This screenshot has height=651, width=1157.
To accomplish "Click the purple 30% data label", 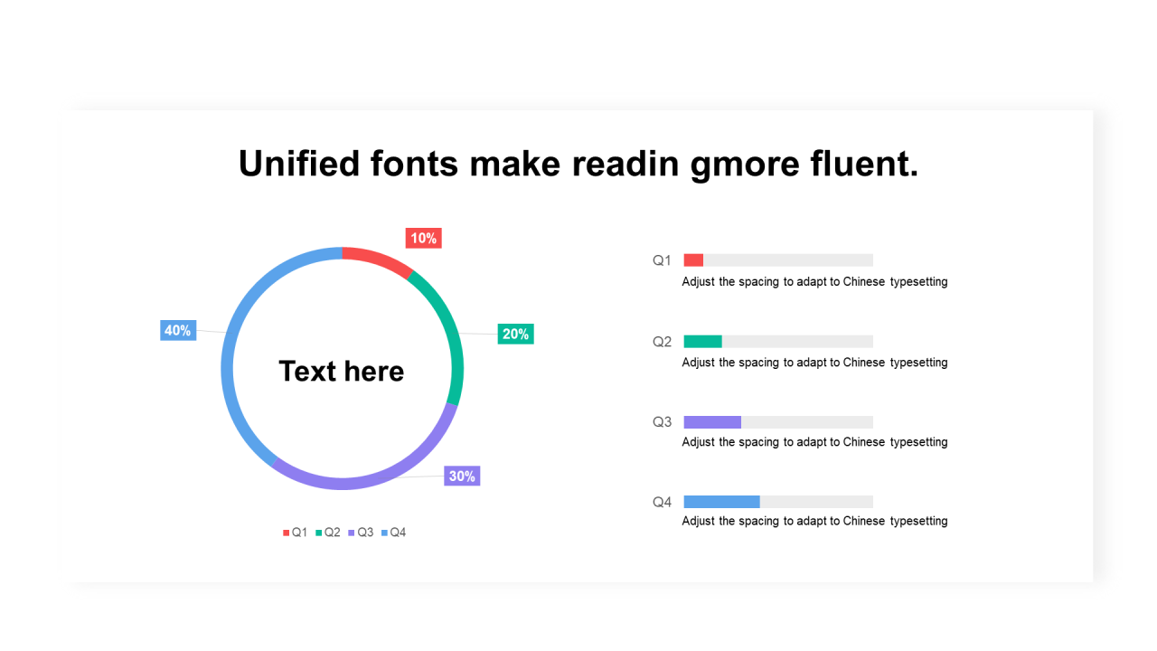I will pyautogui.click(x=462, y=476).
